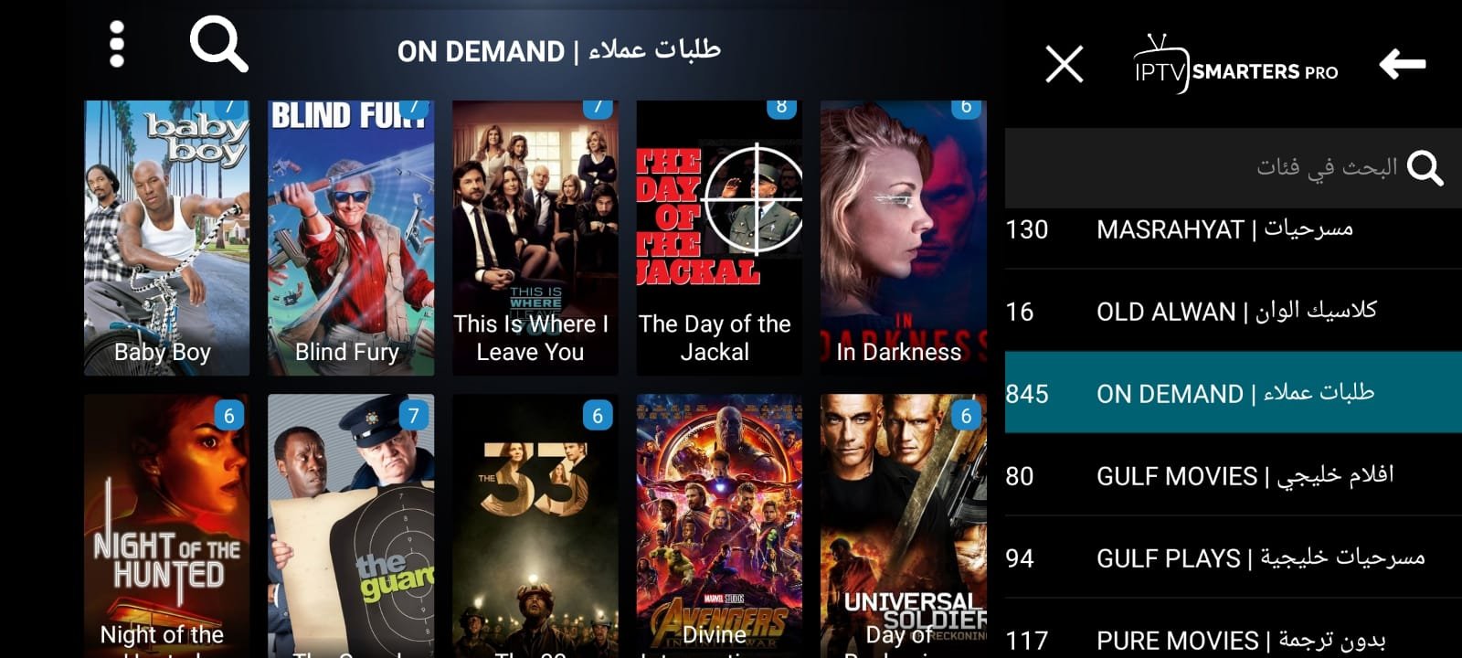The height and width of the screenshot is (658, 1462).
Task: Open the Baby Boy movie
Action: point(166,238)
